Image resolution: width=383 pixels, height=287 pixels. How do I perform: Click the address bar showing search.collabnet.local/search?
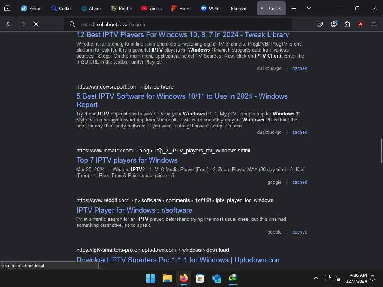[x=178, y=24]
